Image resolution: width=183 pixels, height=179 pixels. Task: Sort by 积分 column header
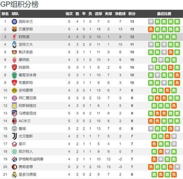(x=132, y=14)
